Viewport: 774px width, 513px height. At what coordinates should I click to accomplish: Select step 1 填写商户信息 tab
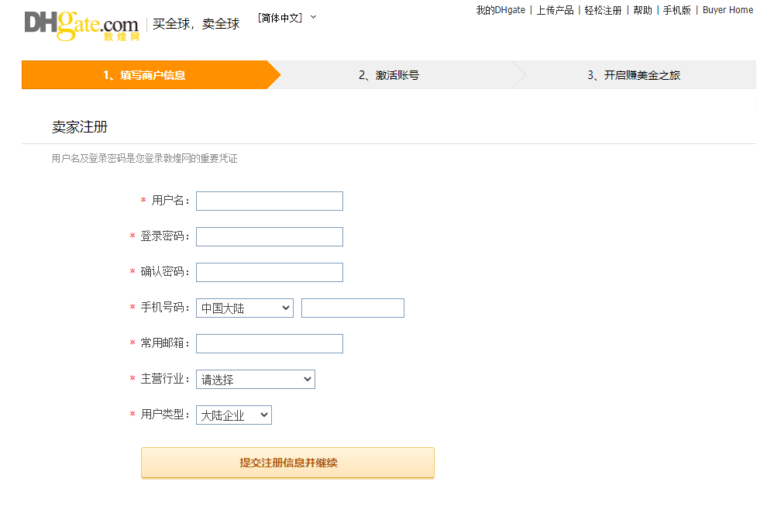point(145,75)
